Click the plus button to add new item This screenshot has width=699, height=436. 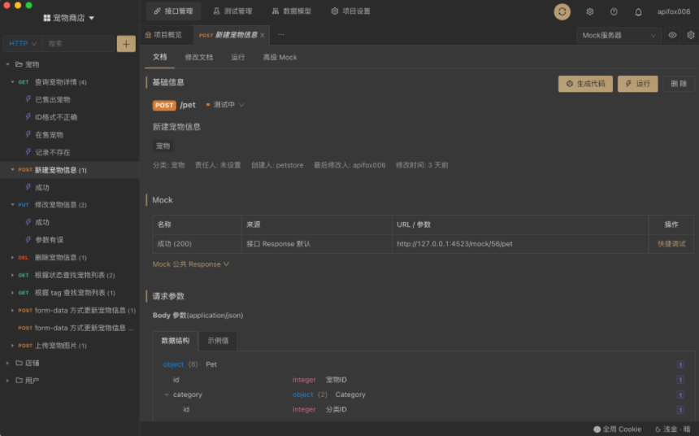(x=126, y=44)
